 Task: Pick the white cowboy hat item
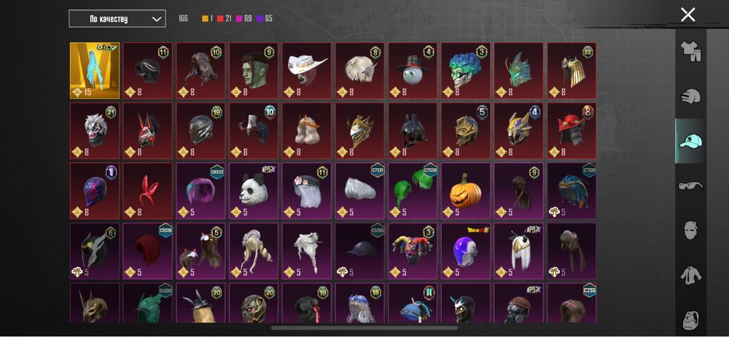(307, 71)
